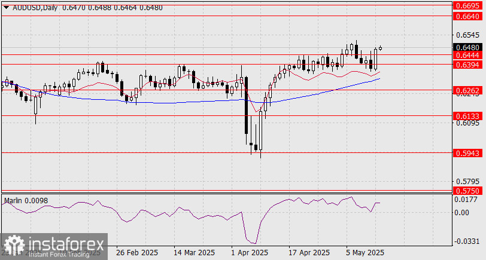Click the 0.5795 price axis value
The width and height of the screenshot is (486, 260).
[467, 181]
